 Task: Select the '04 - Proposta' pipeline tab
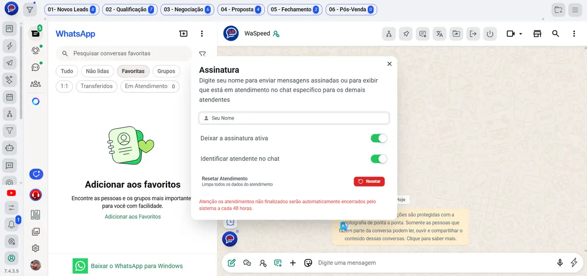(x=241, y=9)
